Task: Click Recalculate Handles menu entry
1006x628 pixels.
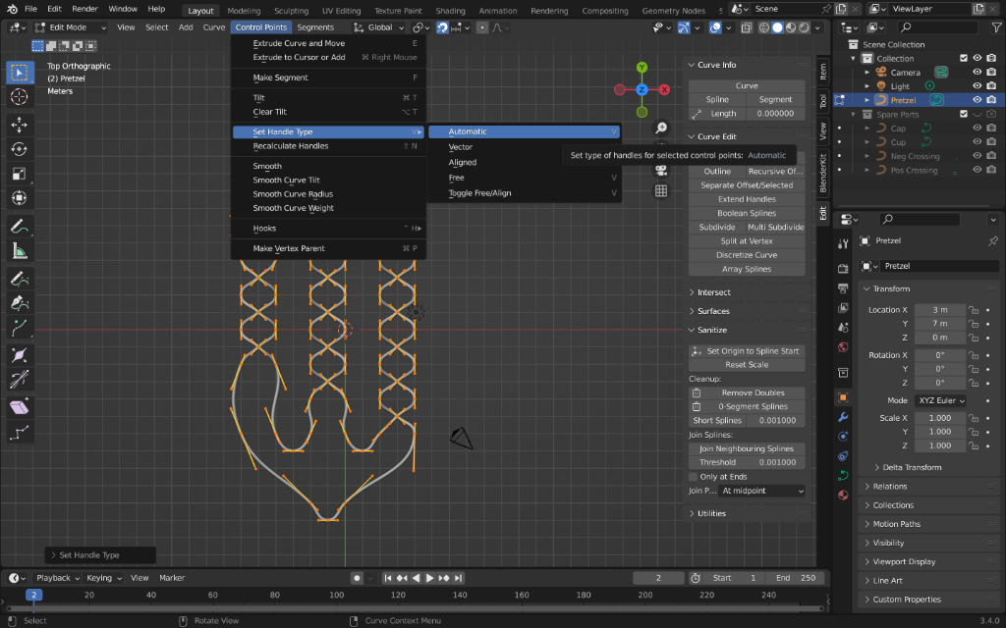Action: 291,146
